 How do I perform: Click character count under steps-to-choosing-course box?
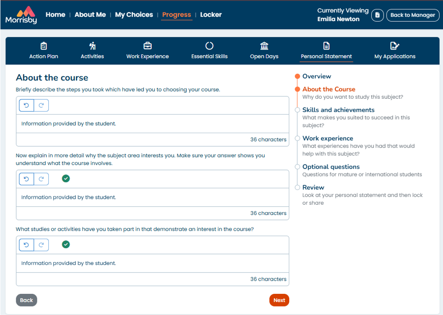(268, 139)
